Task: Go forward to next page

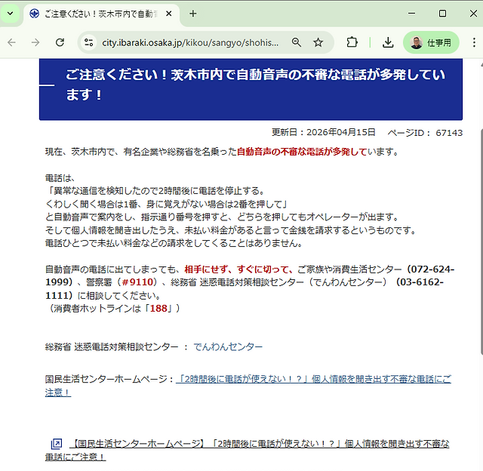Action: tap(35, 42)
